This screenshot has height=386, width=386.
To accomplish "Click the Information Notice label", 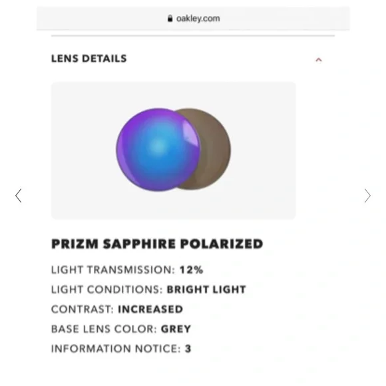I will coord(116,349).
